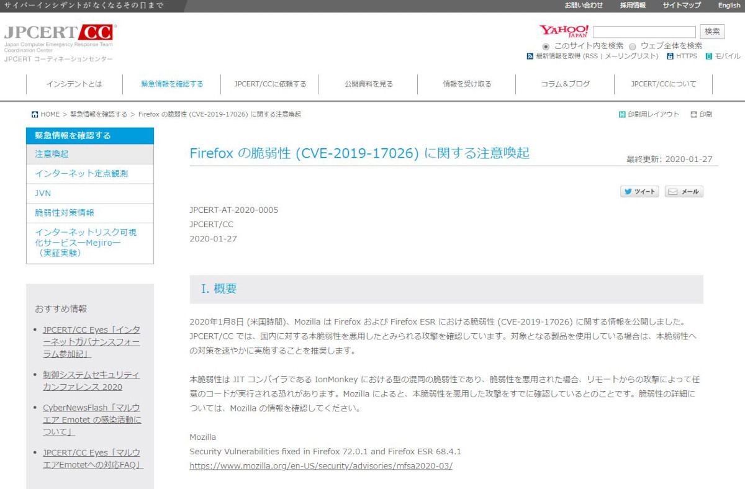
Task: Open サイトマップ in the top bar
Action: [x=682, y=6]
